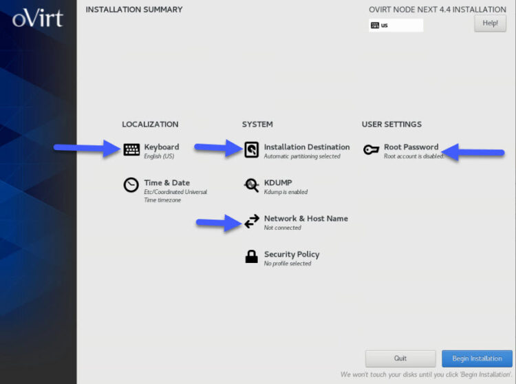Open Time & Date clock icon
Screen dimensions: 516x384
click(x=131, y=184)
